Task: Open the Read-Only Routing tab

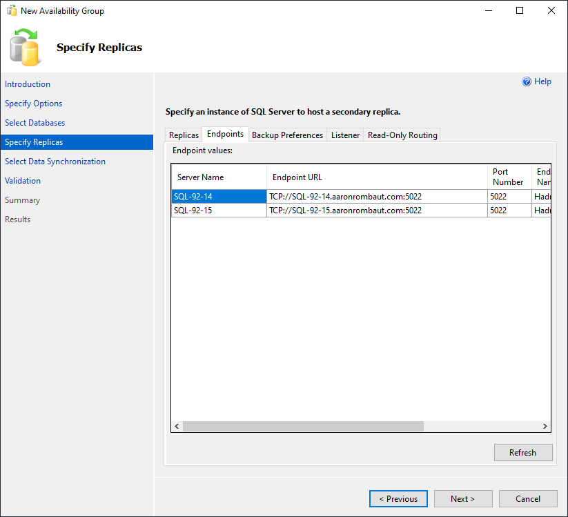Action: (x=402, y=135)
